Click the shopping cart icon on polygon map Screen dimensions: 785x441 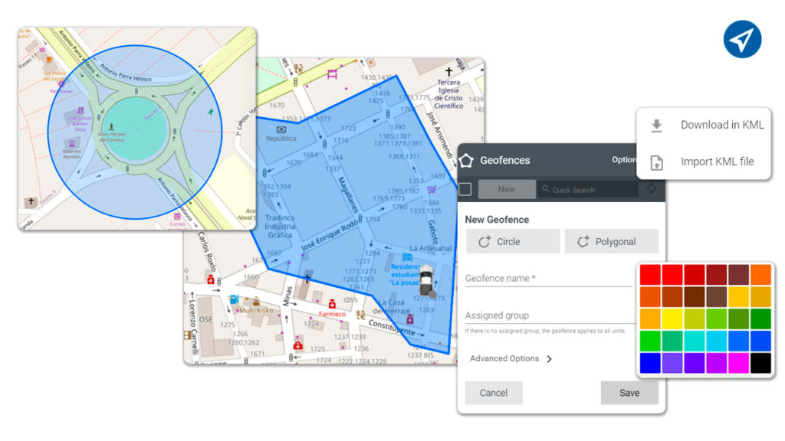(431, 190)
